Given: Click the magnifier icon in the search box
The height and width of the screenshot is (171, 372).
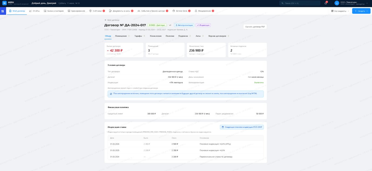Looking at the screenshot, I should coord(282,3).
